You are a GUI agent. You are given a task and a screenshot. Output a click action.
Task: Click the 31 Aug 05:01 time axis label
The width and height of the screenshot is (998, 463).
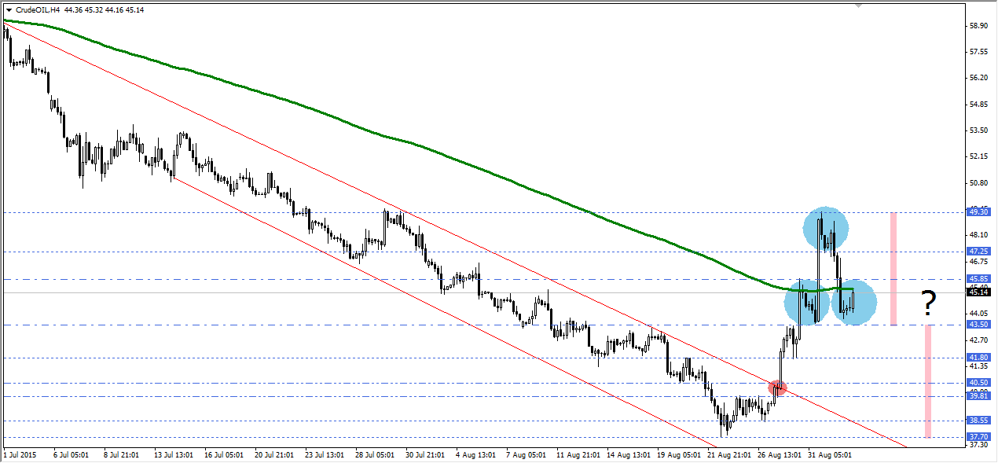tap(829, 454)
